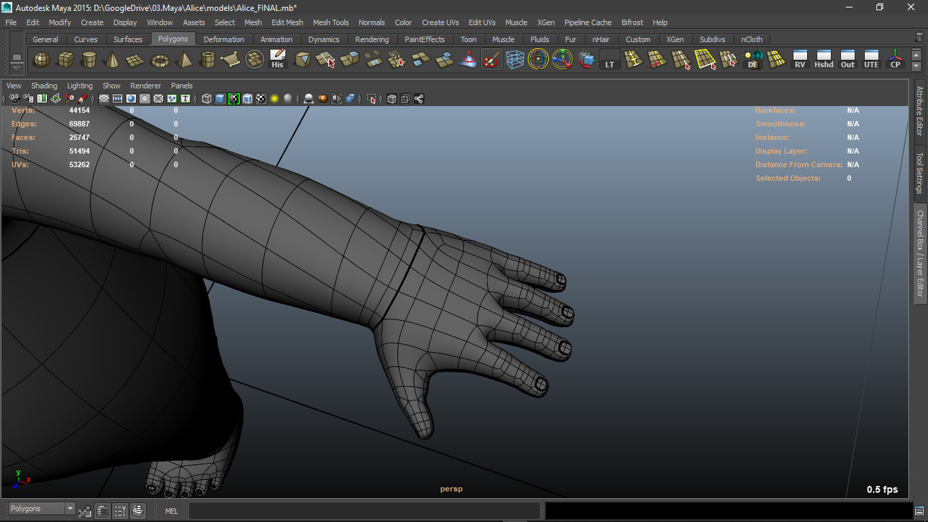
Task: Create a polygon torus from the shelf
Action: (160, 60)
